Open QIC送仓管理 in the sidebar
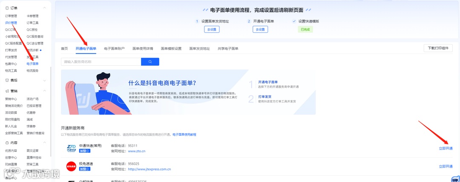The width and height of the screenshot is (460, 182). pyautogui.click(x=35, y=43)
